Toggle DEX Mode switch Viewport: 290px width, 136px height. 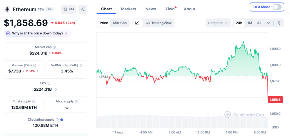[x=277, y=7]
